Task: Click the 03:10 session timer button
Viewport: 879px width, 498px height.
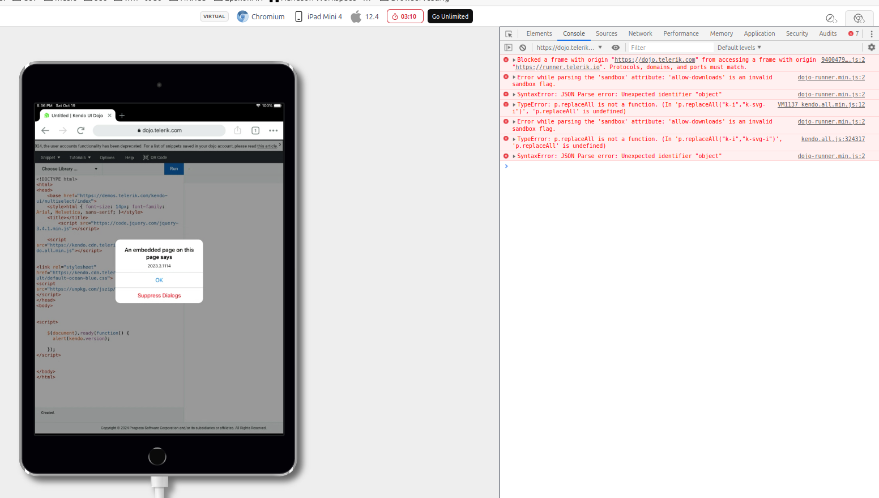Action: (404, 16)
